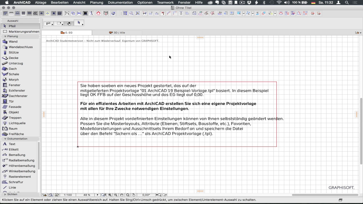The height and width of the screenshot is (204, 363).
Task: Choose the Dachfenster skylight tool
Action: pyautogui.click(x=20, y=96)
